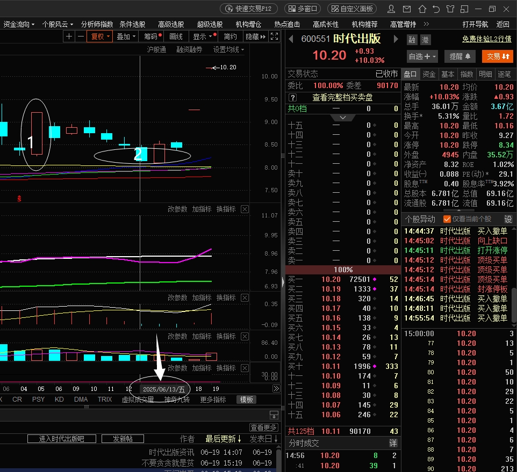Click 查看更多 button
This screenshot has width=517, height=472.
tap(263, 427)
